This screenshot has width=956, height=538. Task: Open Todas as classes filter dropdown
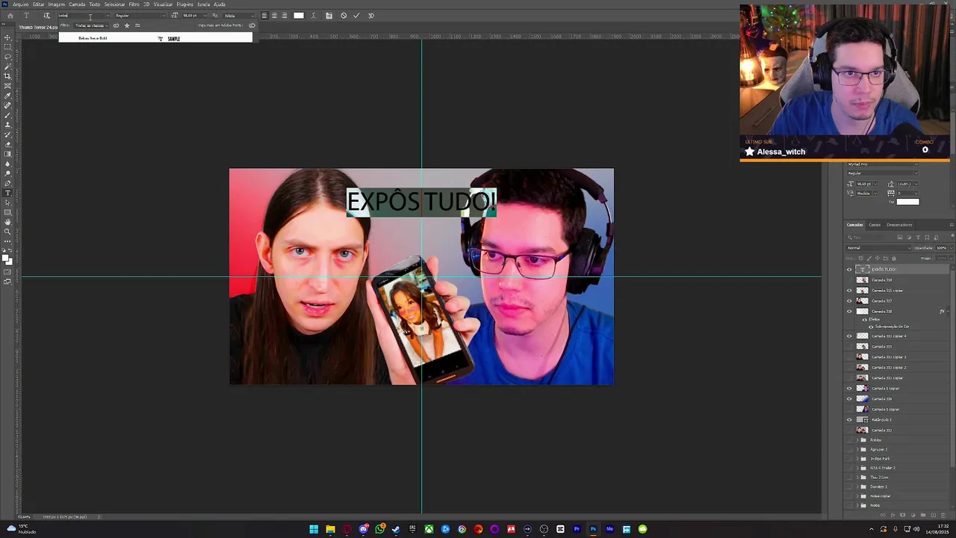tap(90, 25)
